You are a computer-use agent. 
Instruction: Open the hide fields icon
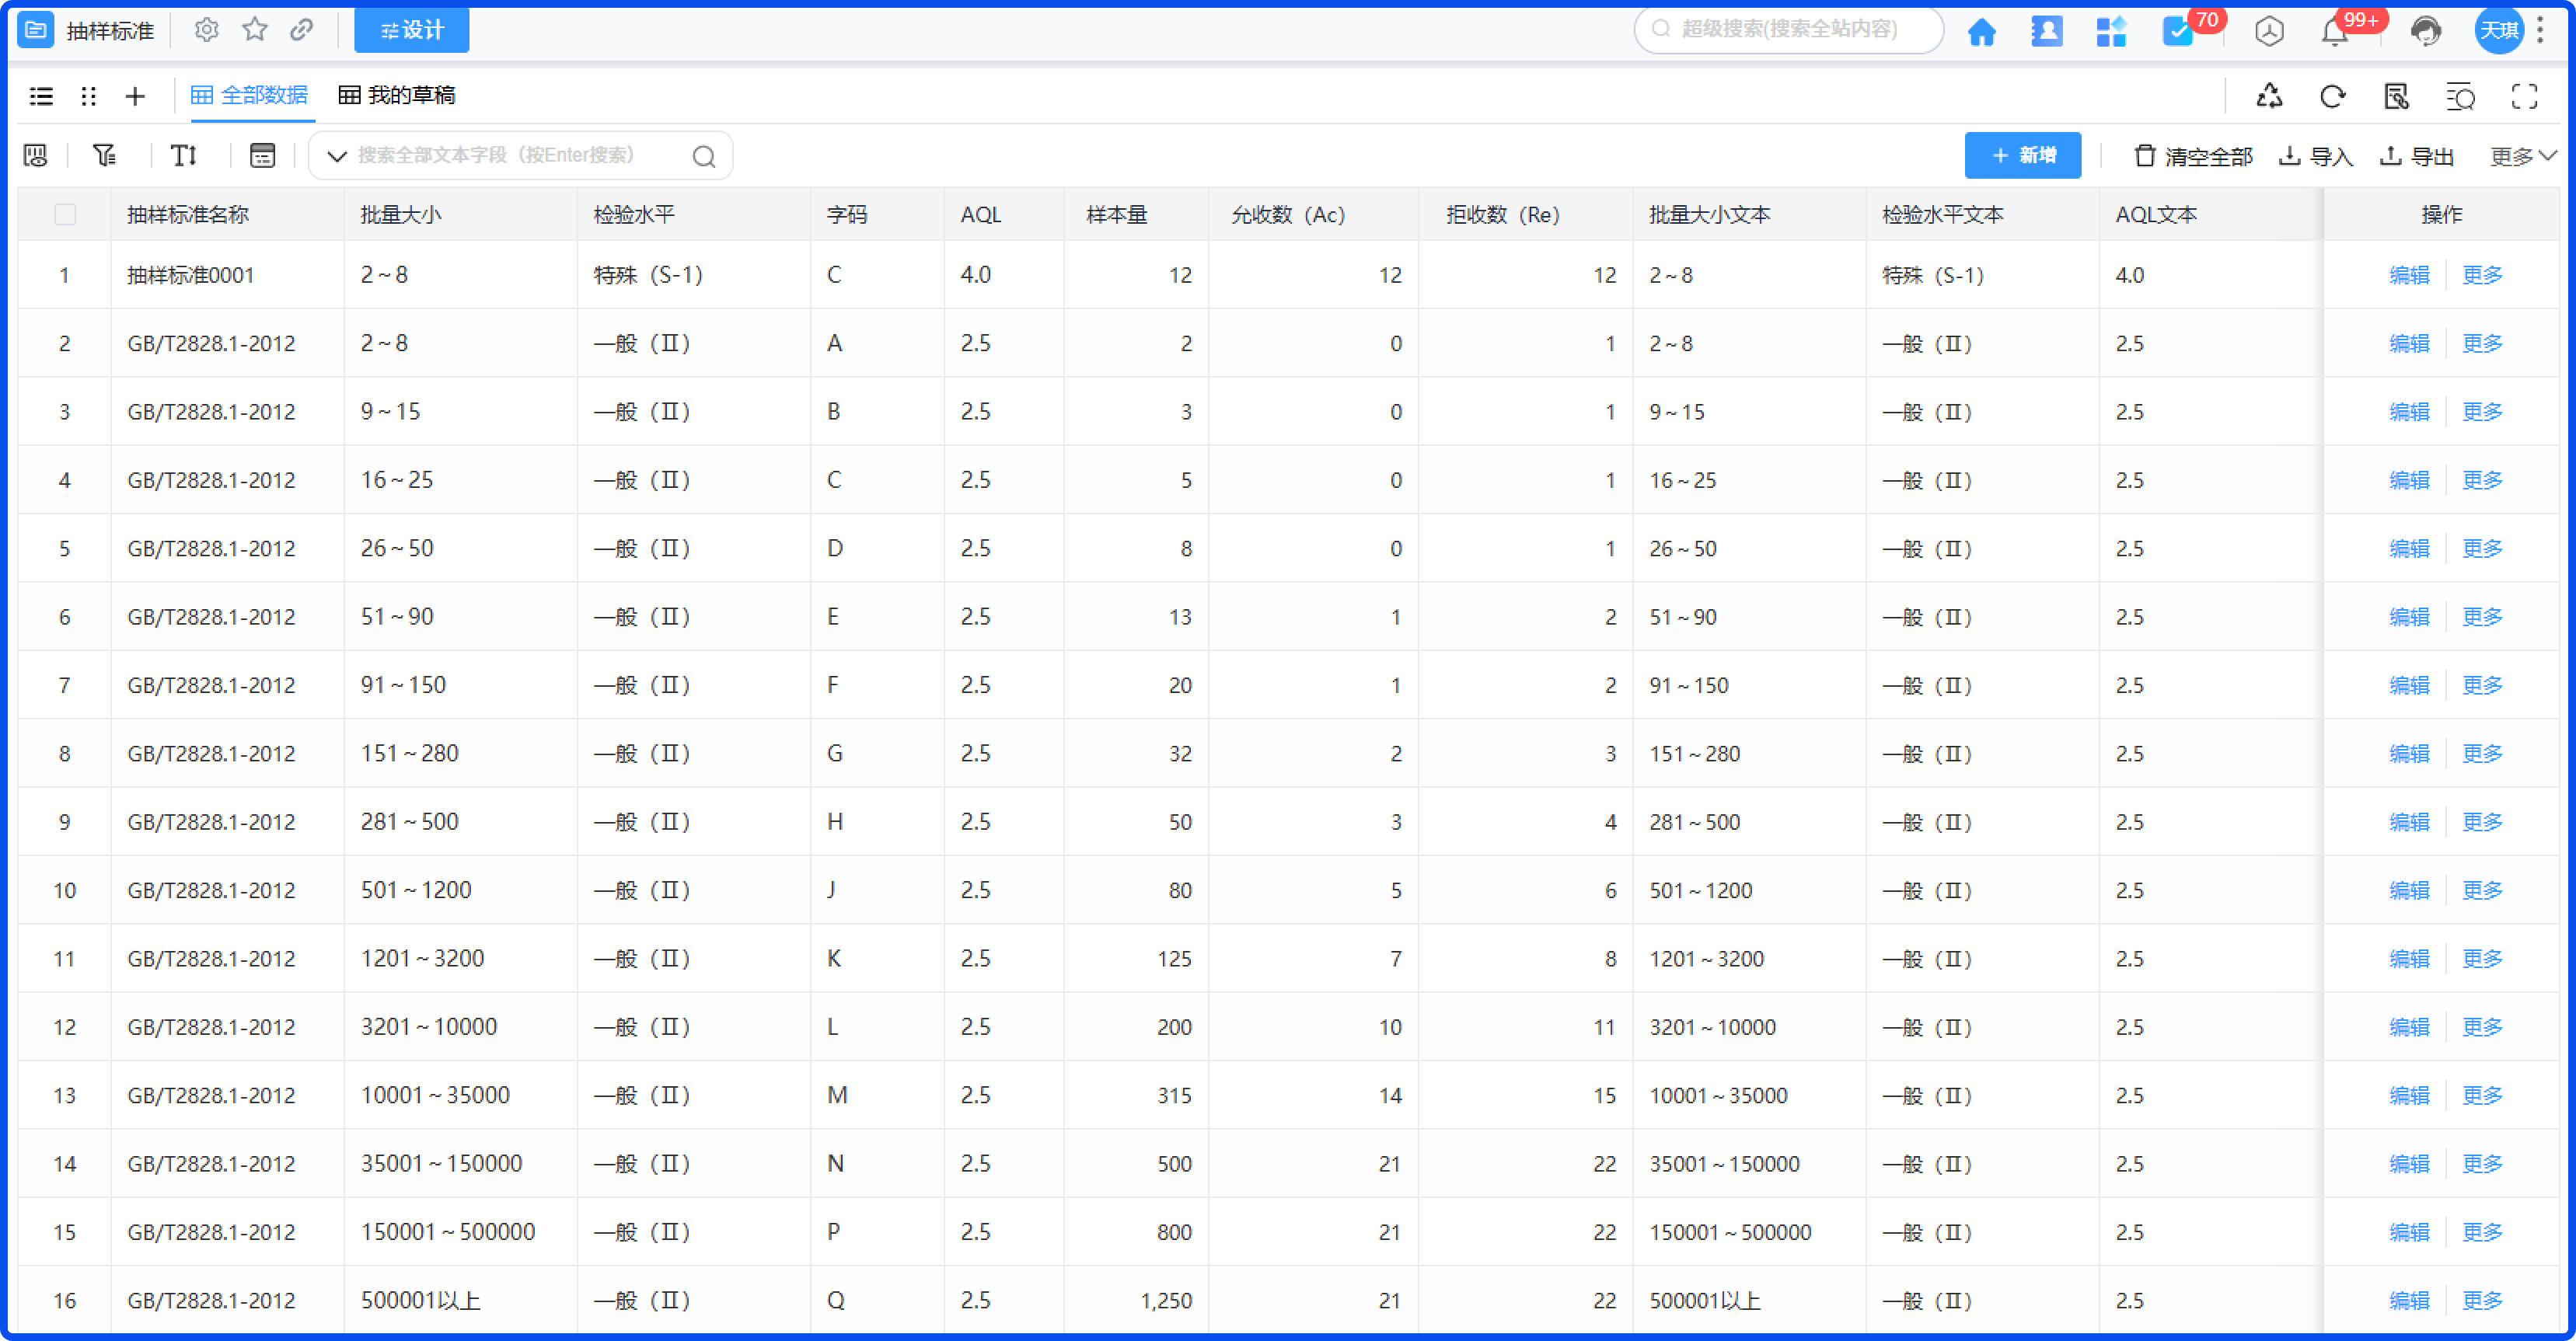point(35,155)
